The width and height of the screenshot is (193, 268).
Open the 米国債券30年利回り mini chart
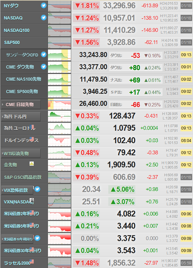[x=59, y=251]
